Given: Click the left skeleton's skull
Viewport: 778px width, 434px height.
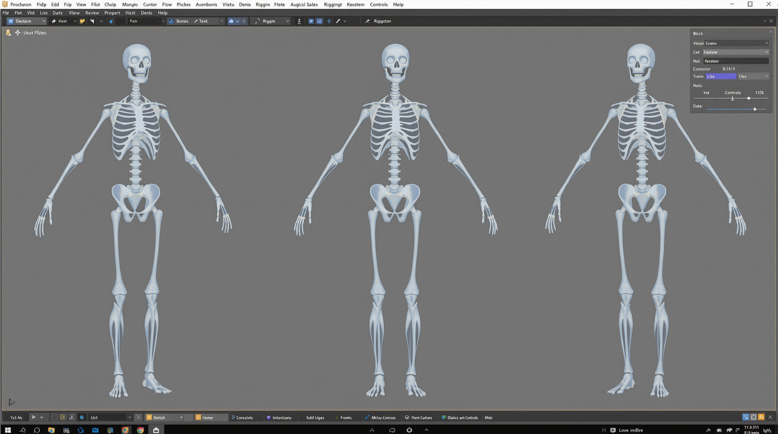Looking at the screenshot, I should [x=137, y=63].
